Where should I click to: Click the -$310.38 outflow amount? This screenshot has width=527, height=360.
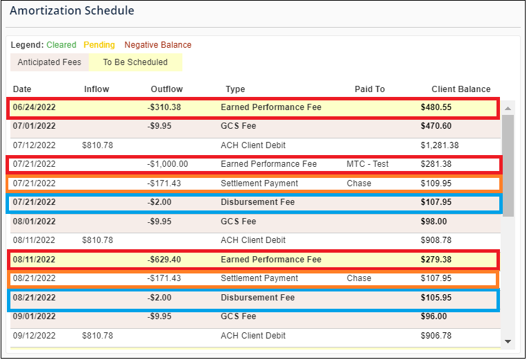[x=164, y=107]
